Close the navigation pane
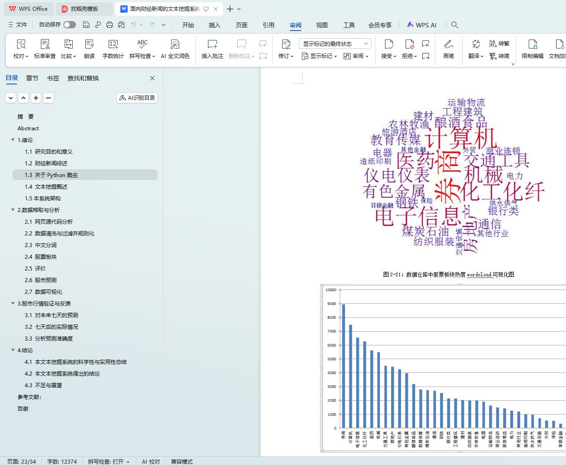The width and height of the screenshot is (566, 465). click(x=152, y=78)
